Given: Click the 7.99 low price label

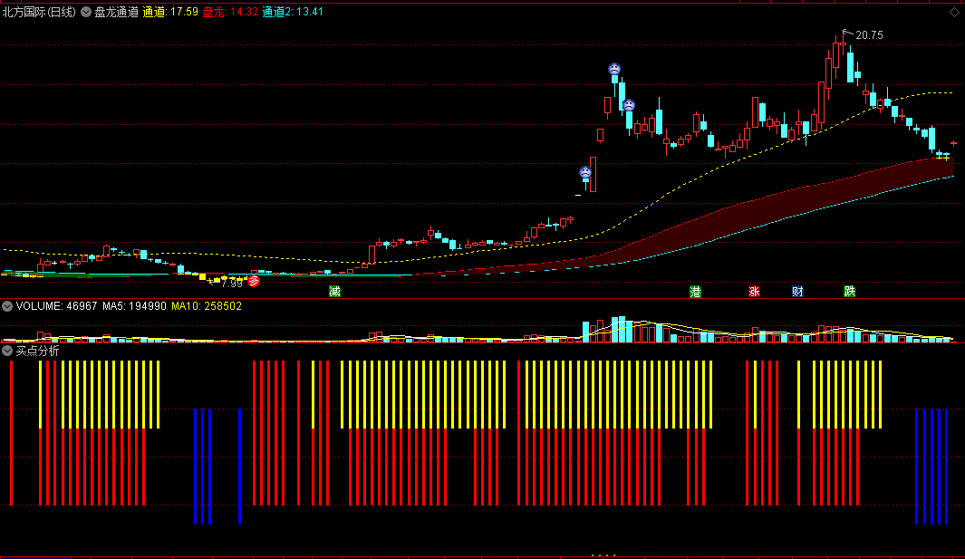Looking at the screenshot, I should 232,284.
